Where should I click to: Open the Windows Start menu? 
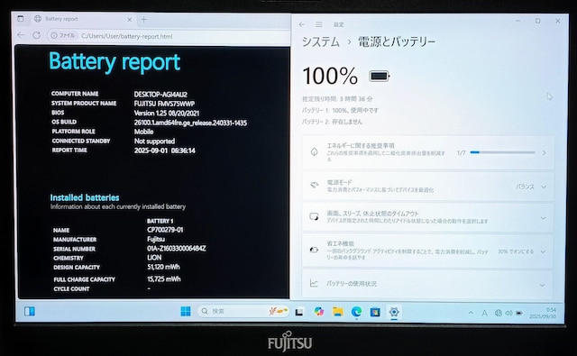[x=186, y=312]
